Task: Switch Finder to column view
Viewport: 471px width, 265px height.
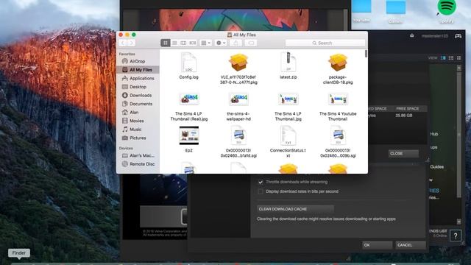Action: pos(183,43)
